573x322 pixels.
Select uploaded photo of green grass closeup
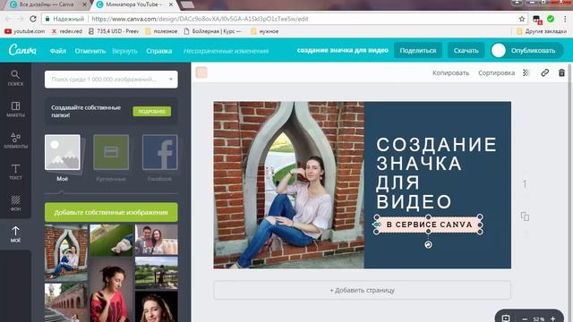click(111, 240)
